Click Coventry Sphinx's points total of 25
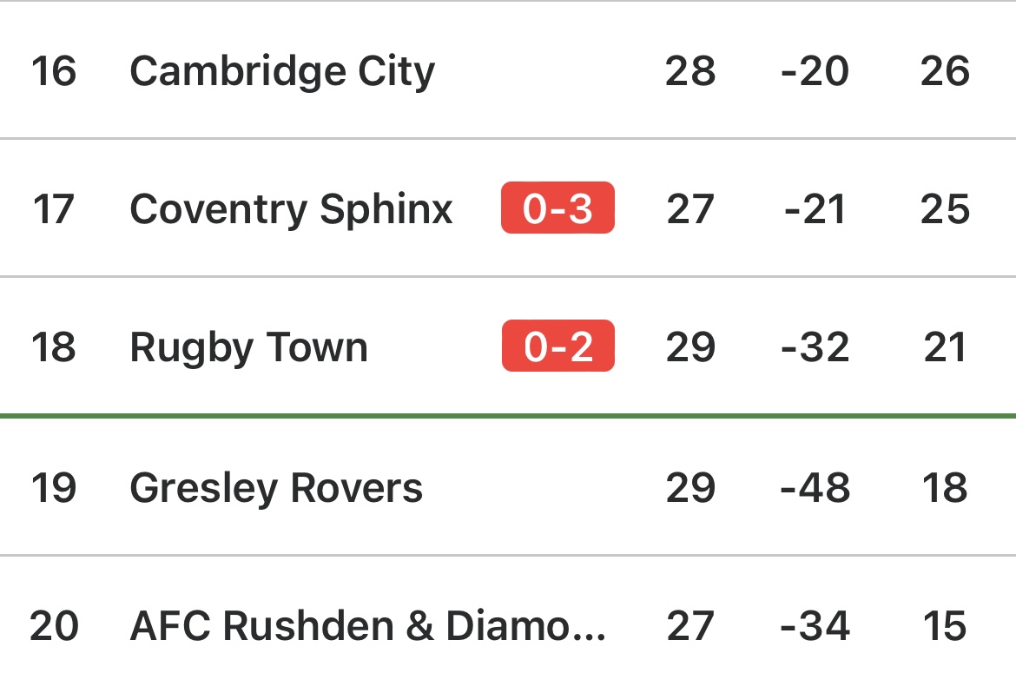The height and width of the screenshot is (673, 1016). pos(945,209)
